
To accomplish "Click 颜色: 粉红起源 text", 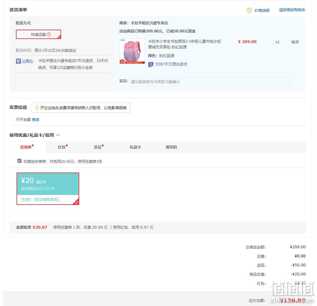I will coord(161,56).
